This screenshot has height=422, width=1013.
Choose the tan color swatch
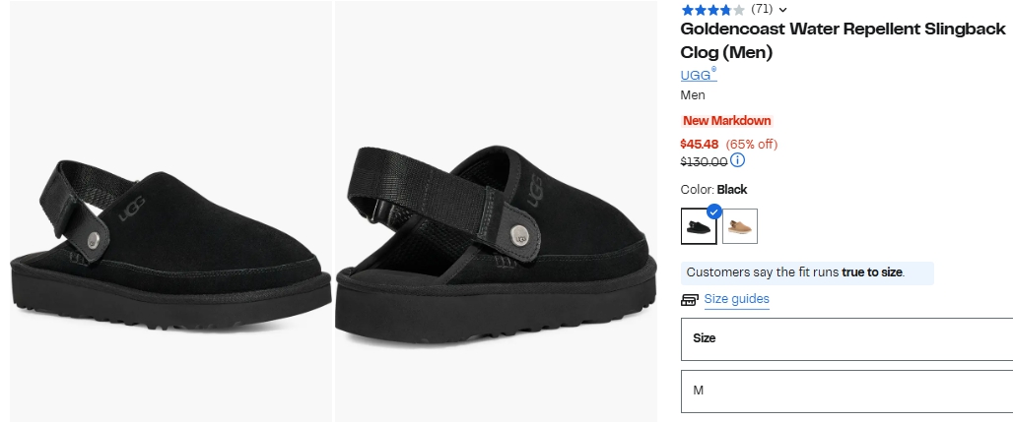[740, 226]
